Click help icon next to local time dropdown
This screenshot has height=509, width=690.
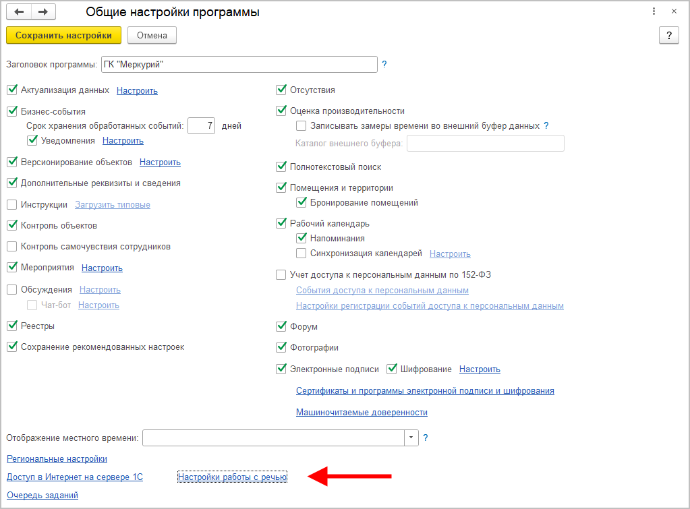click(426, 438)
